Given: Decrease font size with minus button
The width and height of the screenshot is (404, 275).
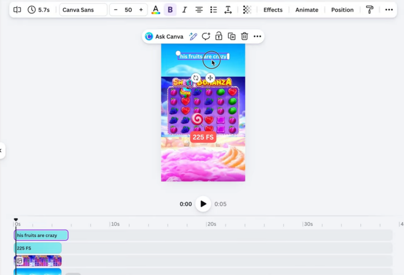Looking at the screenshot, I should click(116, 10).
